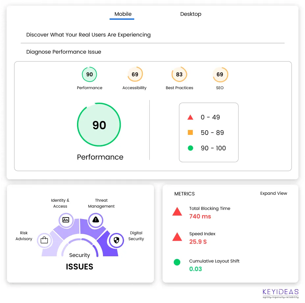Select the red 0-49 legend marker

pos(190,117)
